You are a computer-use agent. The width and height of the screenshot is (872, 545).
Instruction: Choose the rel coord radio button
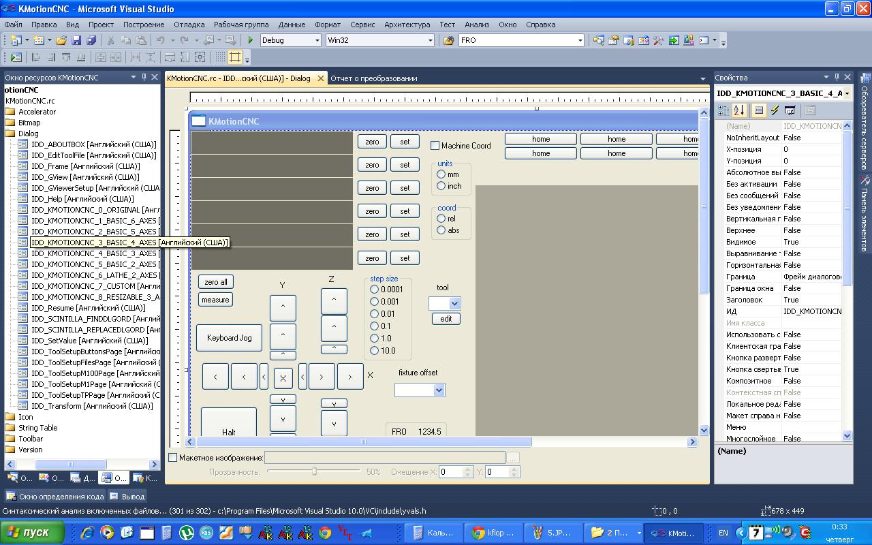(441, 219)
